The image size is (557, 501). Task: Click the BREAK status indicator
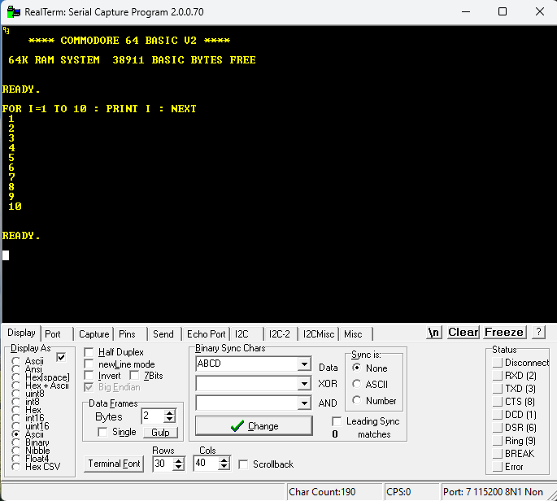[x=498, y=454]
